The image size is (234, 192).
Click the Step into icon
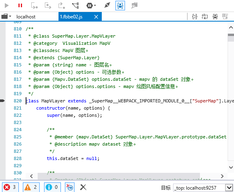pyautogui.click(x=34, y=6)
